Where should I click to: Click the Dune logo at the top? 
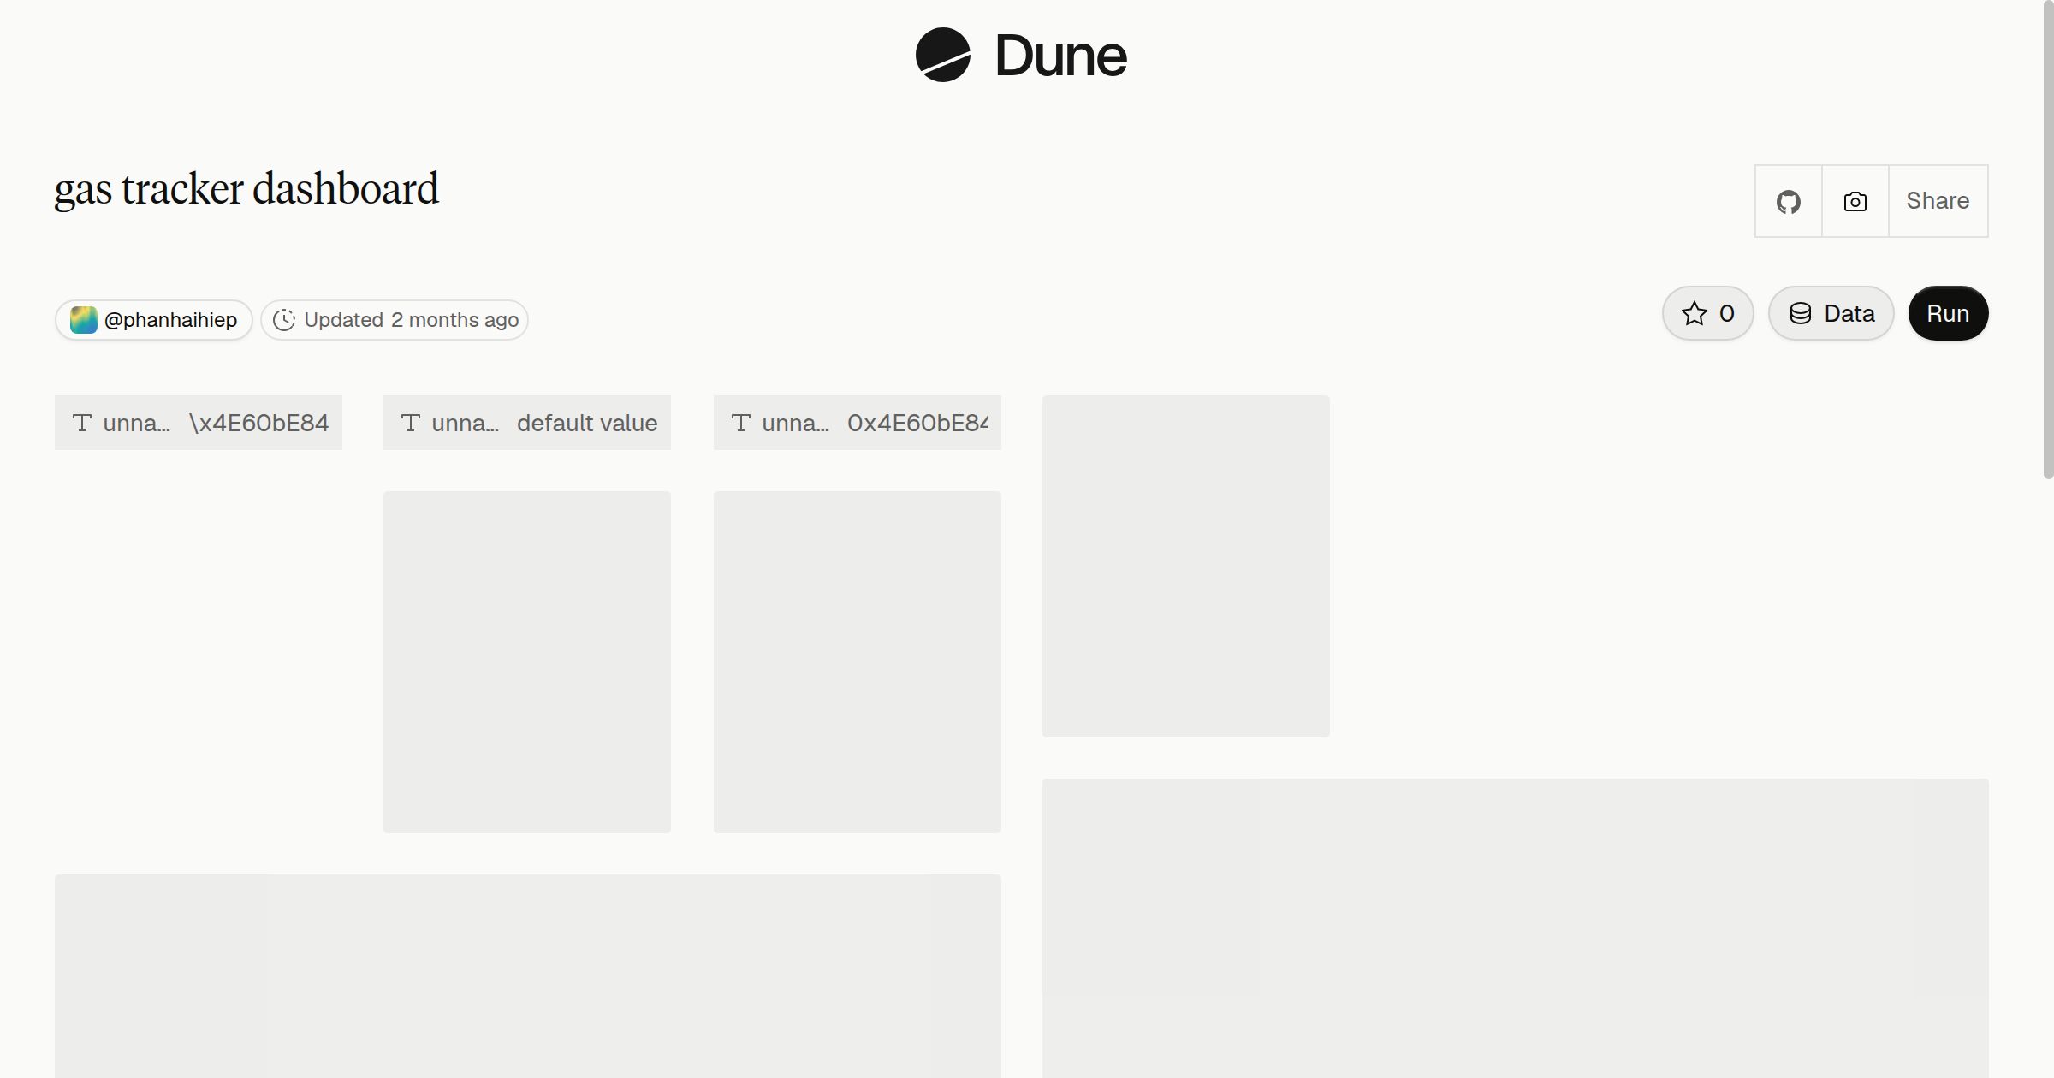[1021, 56]
